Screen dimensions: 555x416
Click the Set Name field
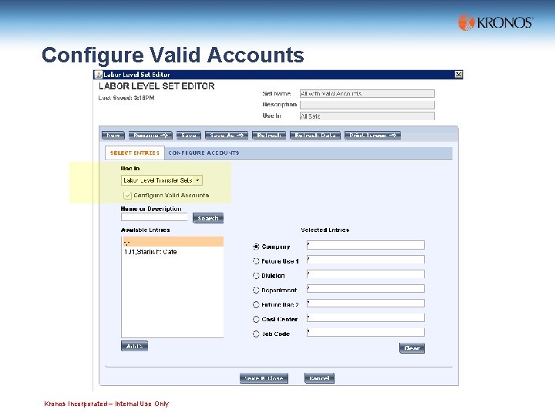367,93
